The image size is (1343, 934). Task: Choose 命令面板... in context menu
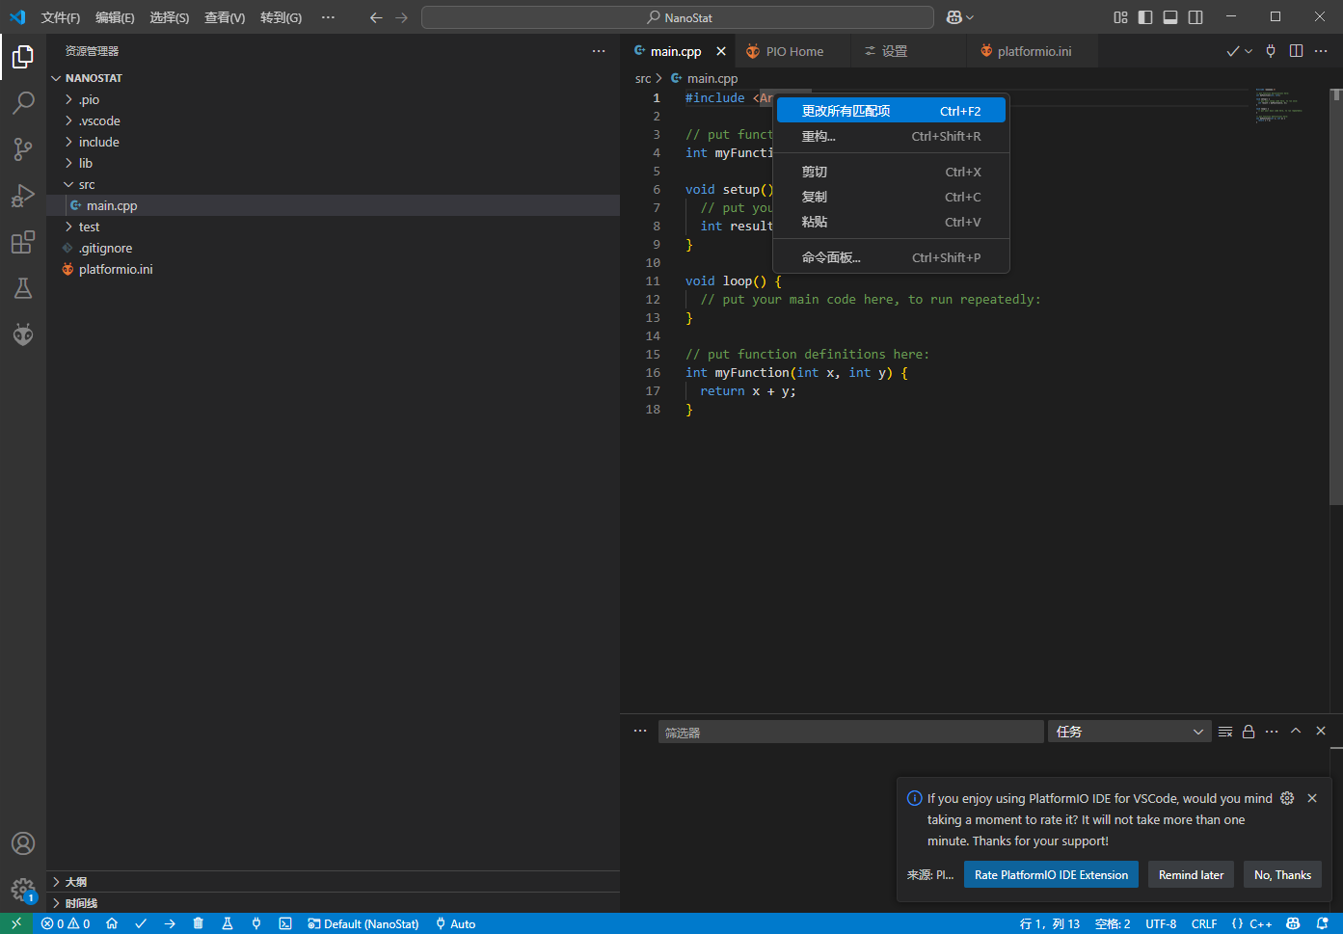(x=891, y=257)
